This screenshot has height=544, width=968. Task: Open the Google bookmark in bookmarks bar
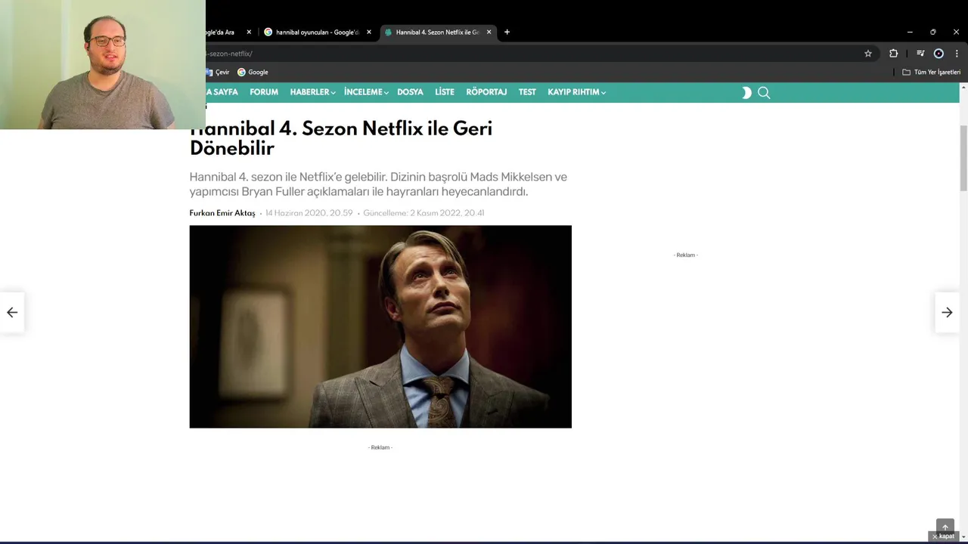[x=253, y=73]
